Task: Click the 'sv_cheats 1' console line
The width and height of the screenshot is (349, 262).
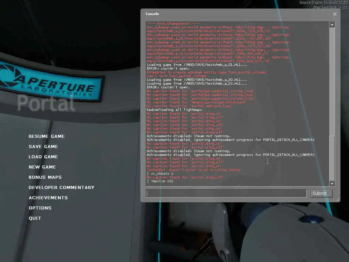Action: (160, 174)
